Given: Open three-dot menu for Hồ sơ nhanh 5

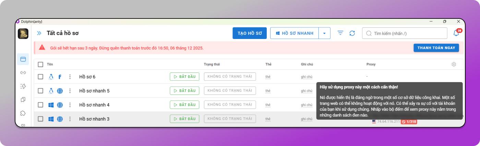Looking at the screenshot, I should click(70, 91).
